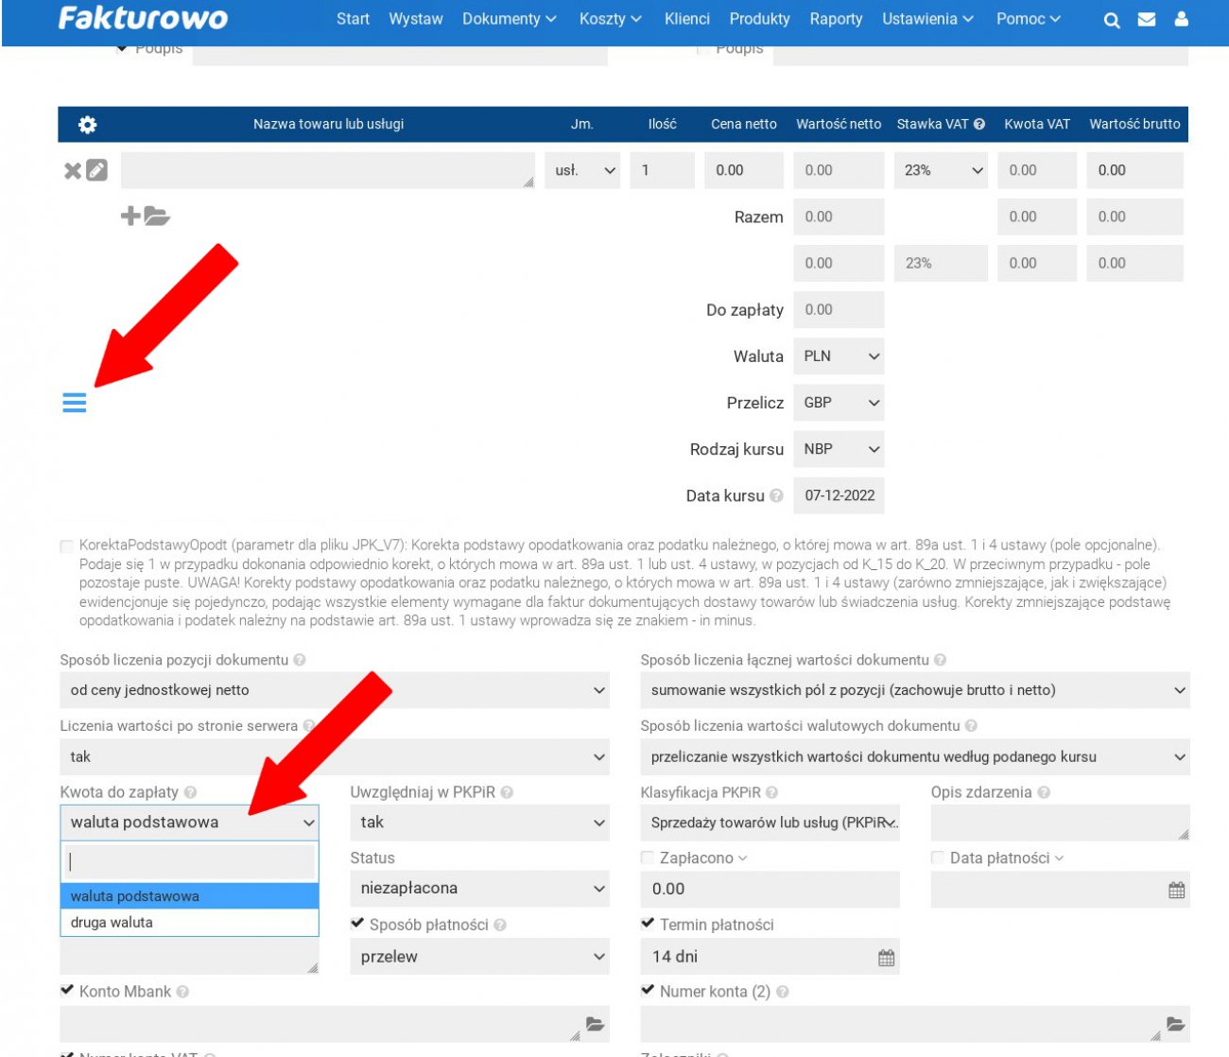The height and width of the screenshot is (1057, 1229).
Task: Open the Waluta PLN dropdown
Action: tap(840, 356)
